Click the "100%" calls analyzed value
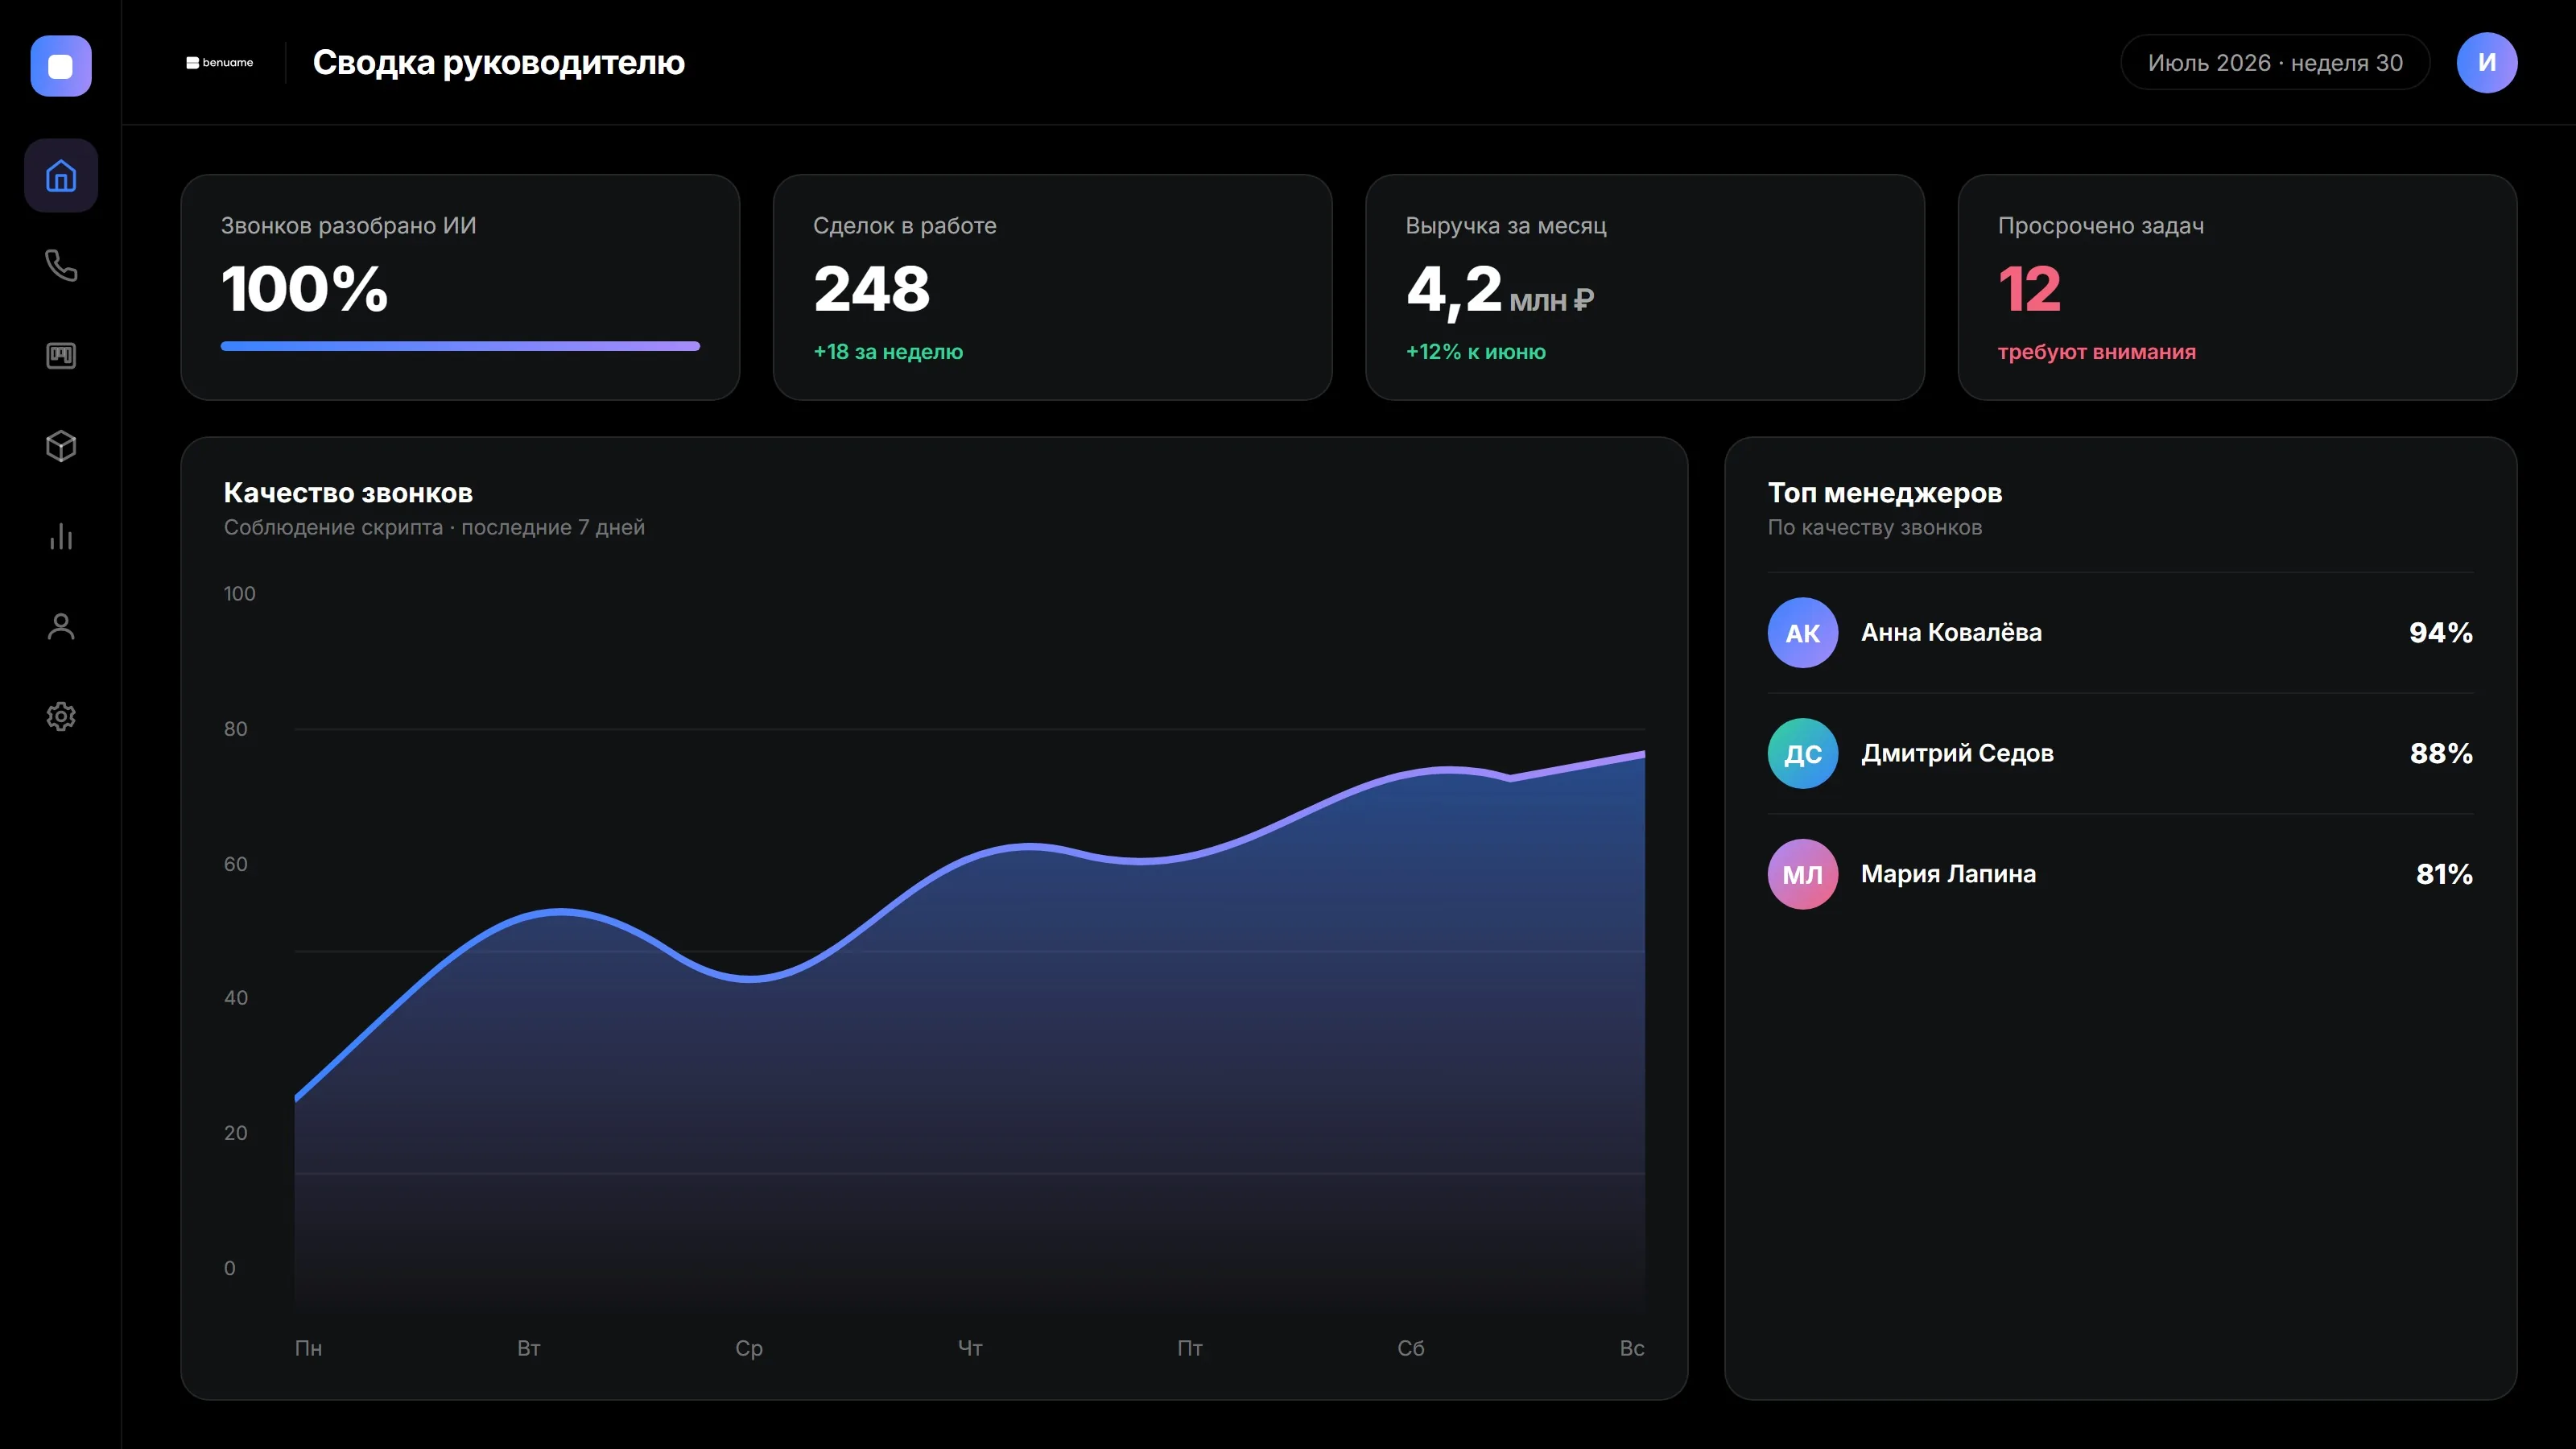Image resolution: width=2576 pixels, height=1449 pixels. (x=305, y=289)
